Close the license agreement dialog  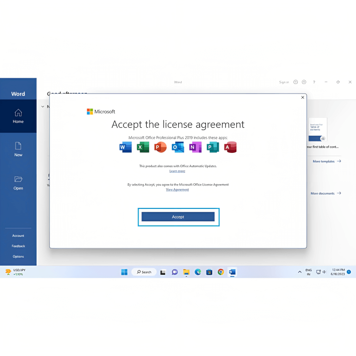pyautogui.click(x=303, y=97)
